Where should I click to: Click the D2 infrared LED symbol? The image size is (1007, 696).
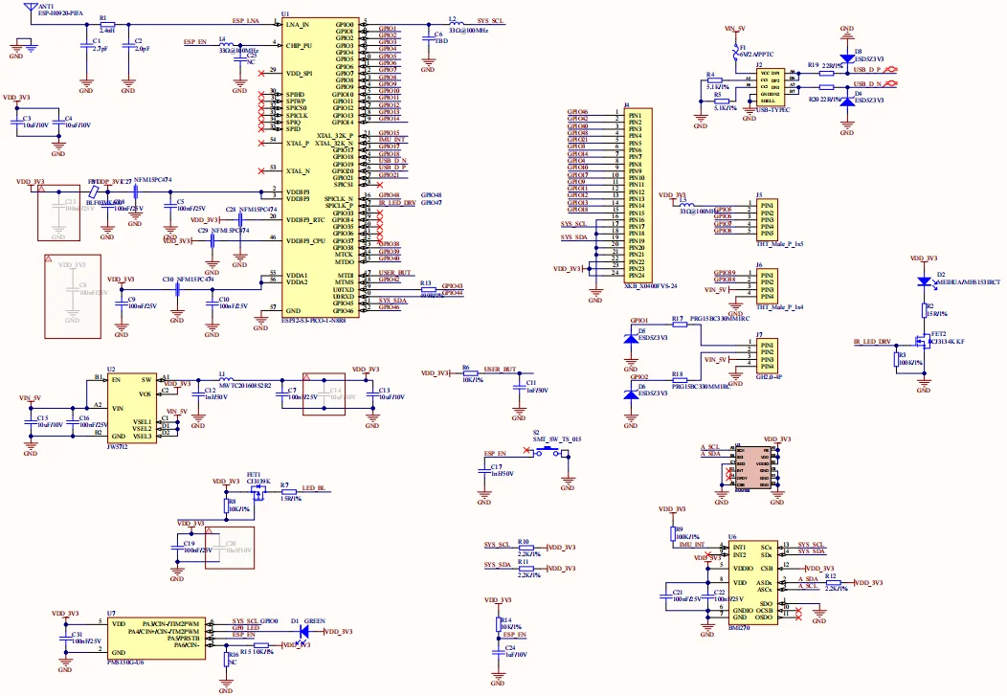point(925,282)
